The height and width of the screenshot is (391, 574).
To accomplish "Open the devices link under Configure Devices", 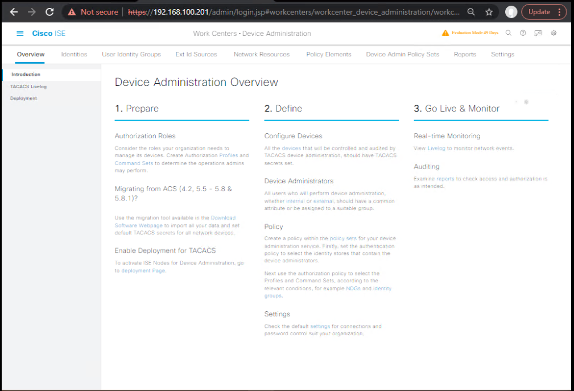I will (291, 149).
